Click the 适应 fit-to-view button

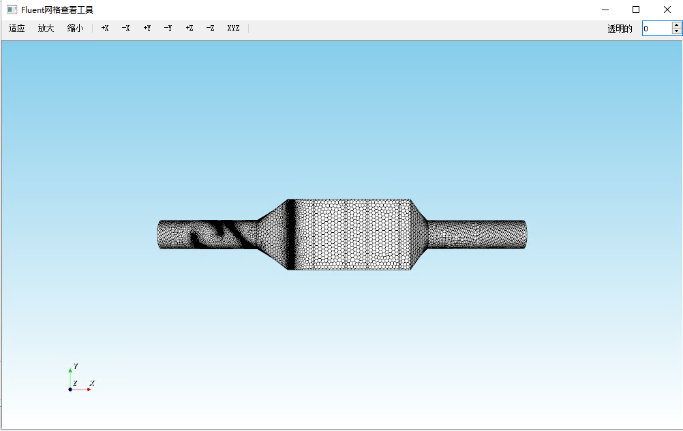tap(16, 29)
